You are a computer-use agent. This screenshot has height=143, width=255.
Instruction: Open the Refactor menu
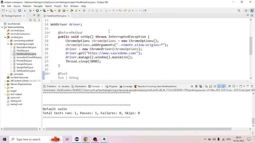(x=27, y=6)
